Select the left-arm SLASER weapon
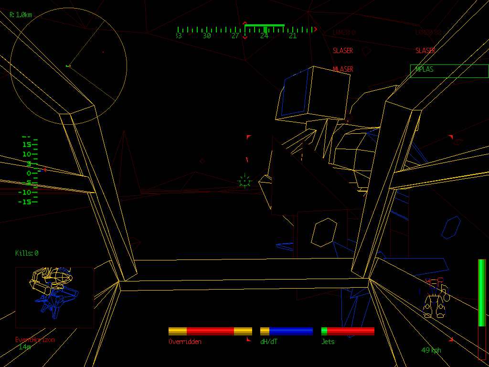This screenshot has width=489, height=367. 343,50
